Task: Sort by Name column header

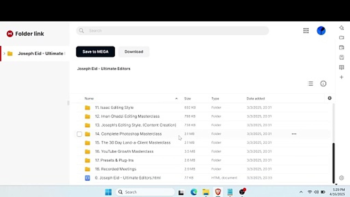Action: 89,99
